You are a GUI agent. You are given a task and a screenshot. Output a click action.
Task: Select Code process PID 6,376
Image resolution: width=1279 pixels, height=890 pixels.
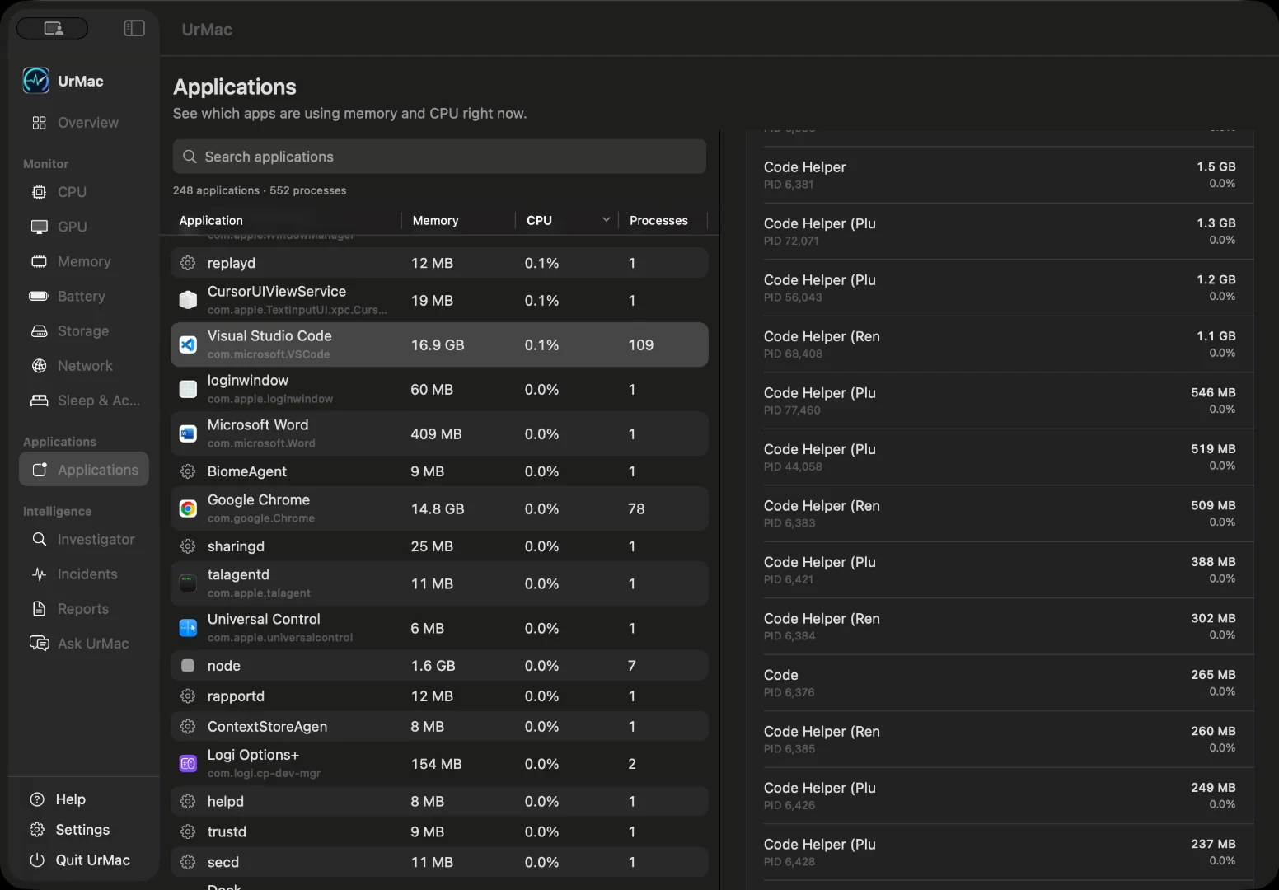(1000, 683)
